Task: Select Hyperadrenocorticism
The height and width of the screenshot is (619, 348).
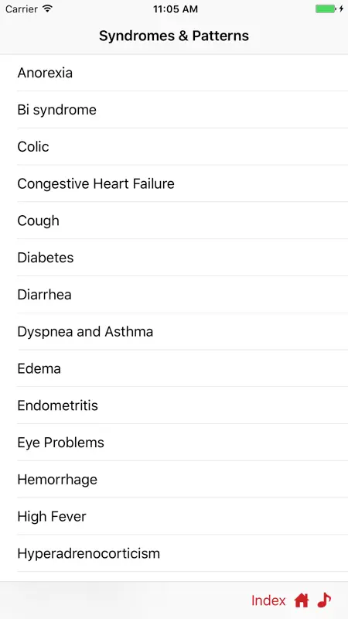Action: [x=174, y=553]
